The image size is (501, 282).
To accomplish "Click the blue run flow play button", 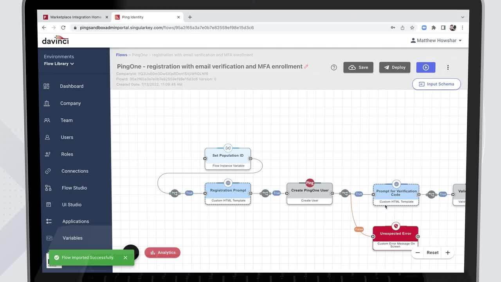I will pyautogui.click(x=425, y=67).
